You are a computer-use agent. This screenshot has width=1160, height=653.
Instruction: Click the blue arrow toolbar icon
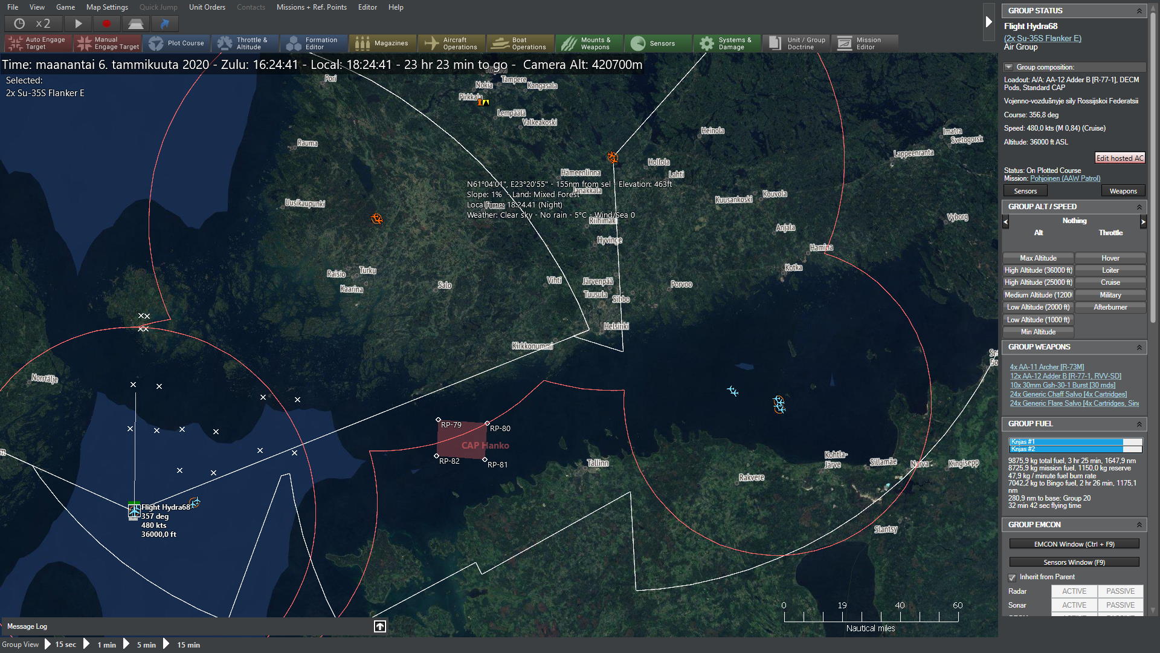tap(164, 24)
